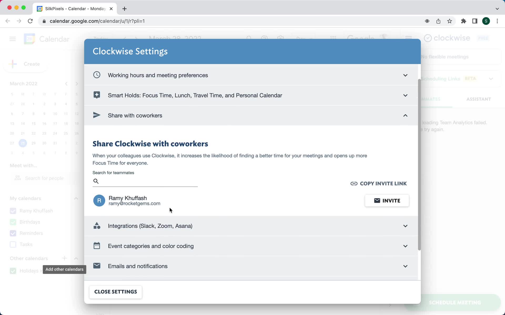Close the SilkPixels Calendar tab
The image size is (505, 315).
pos(111,9)
